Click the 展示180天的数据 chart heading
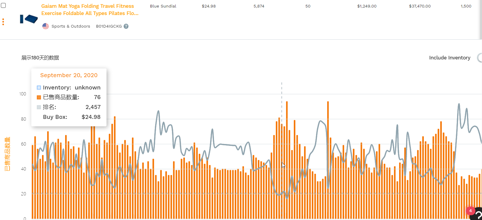The height and width of the screenshot is (220, 482). click(40, 58)
